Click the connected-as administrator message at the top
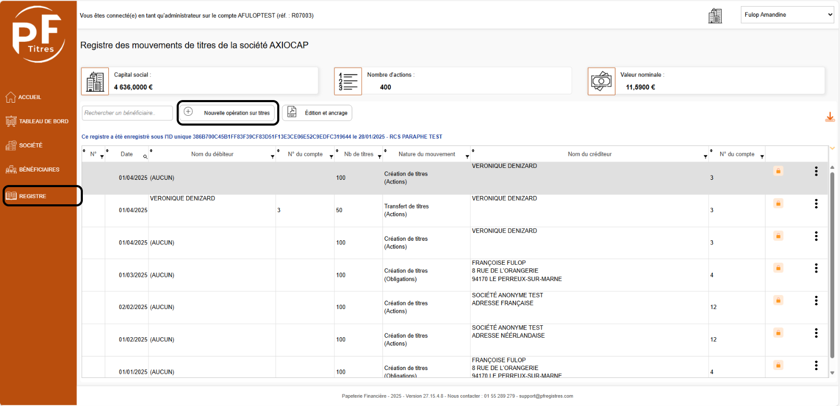 point(196,16)
